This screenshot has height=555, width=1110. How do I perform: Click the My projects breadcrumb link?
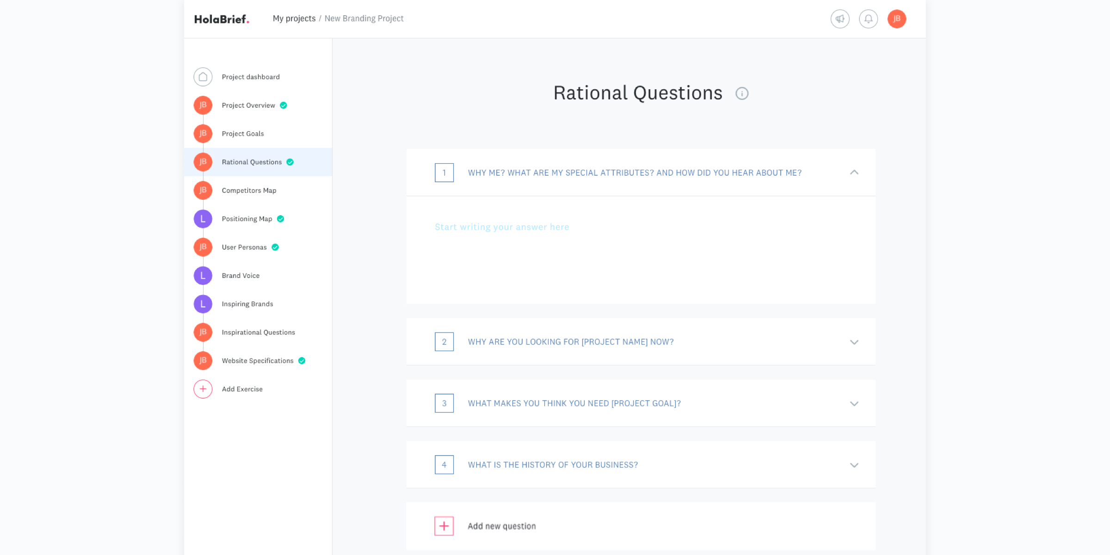[294, 18]
